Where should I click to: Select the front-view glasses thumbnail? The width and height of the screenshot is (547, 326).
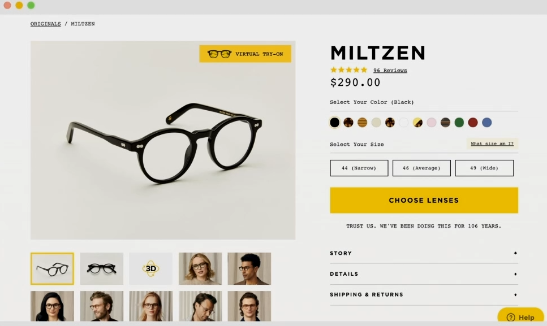click(101, 268)
